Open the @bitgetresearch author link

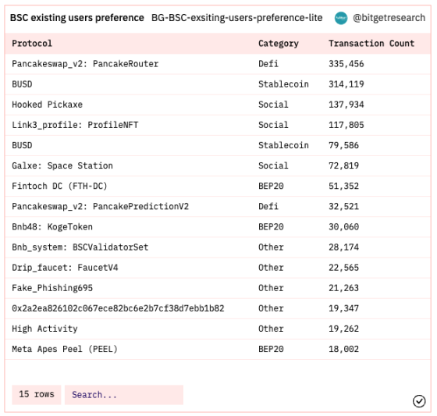point(389,18)
